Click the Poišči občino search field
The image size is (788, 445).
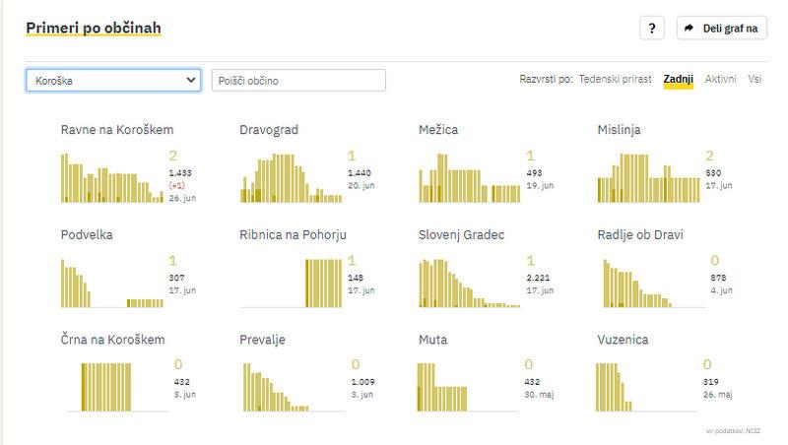(298, 80)
